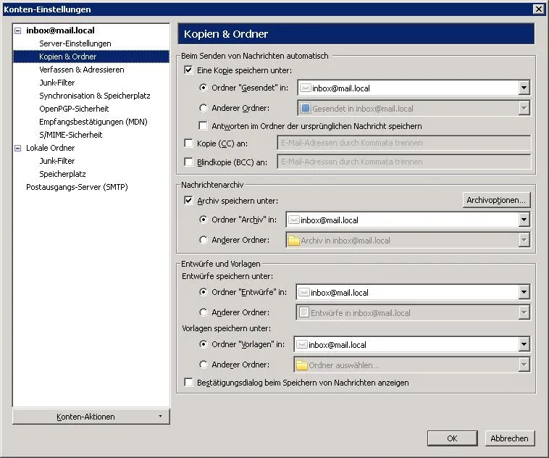This screenshot has width=549, height=458.
Task: Select Ordner "Gesendet" in radio button
Action: tap(203, 88)
